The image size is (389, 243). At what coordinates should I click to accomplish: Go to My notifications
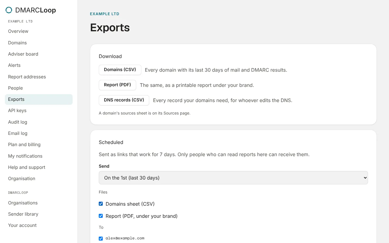coord(39,156)
